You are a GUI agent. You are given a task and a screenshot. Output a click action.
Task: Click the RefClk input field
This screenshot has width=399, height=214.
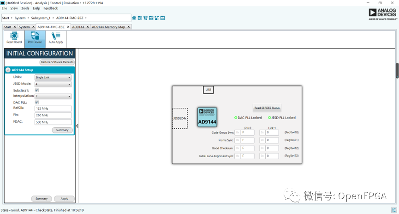(x=53, y=108)
